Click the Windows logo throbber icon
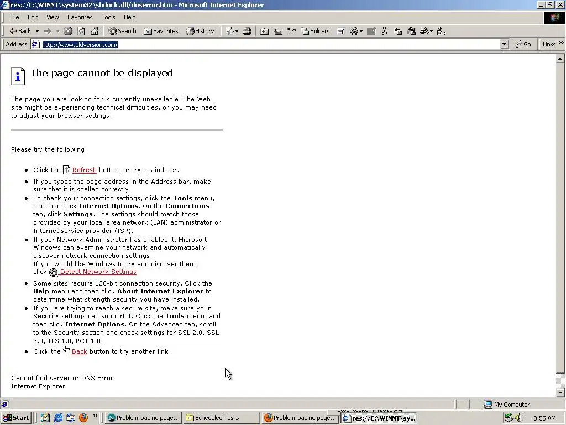This screenshot has width=566, height=425. point(554,17)
